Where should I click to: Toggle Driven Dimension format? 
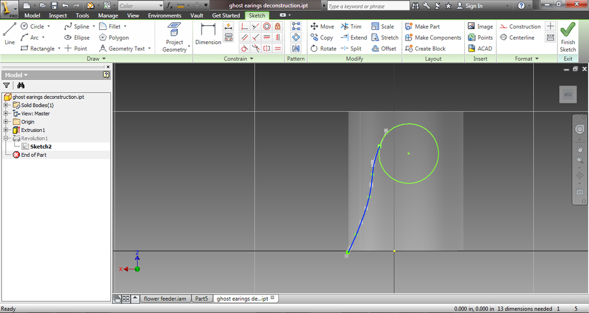550,37
